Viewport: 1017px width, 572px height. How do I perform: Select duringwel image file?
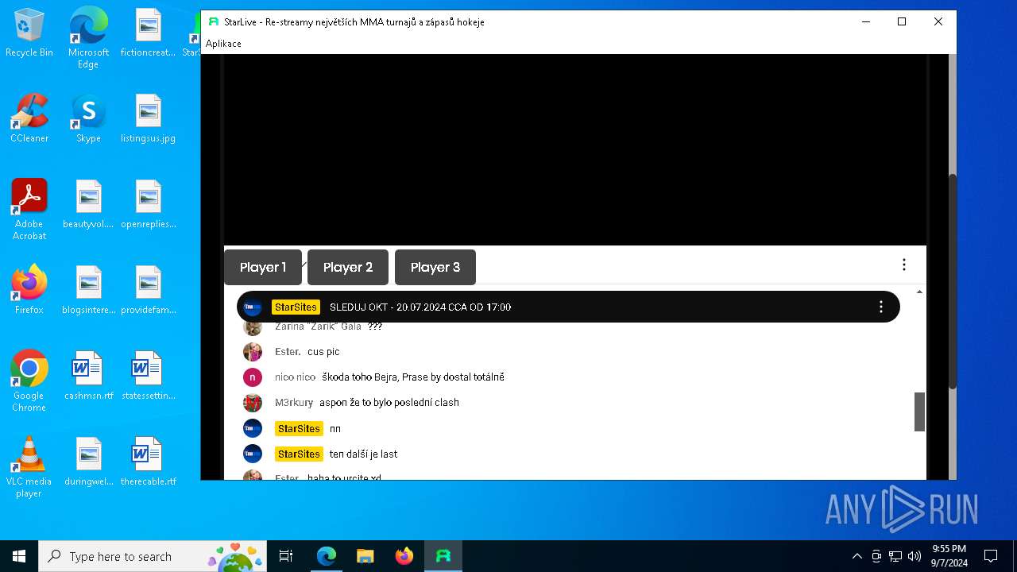(x=88, y=462)
